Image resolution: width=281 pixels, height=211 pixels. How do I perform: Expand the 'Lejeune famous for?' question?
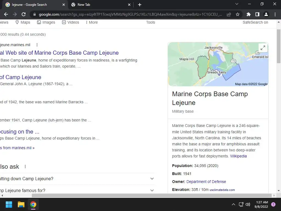[77, 190]
